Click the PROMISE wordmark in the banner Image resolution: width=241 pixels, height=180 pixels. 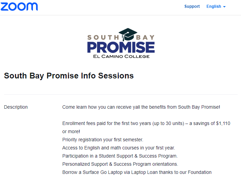[121, 48]
